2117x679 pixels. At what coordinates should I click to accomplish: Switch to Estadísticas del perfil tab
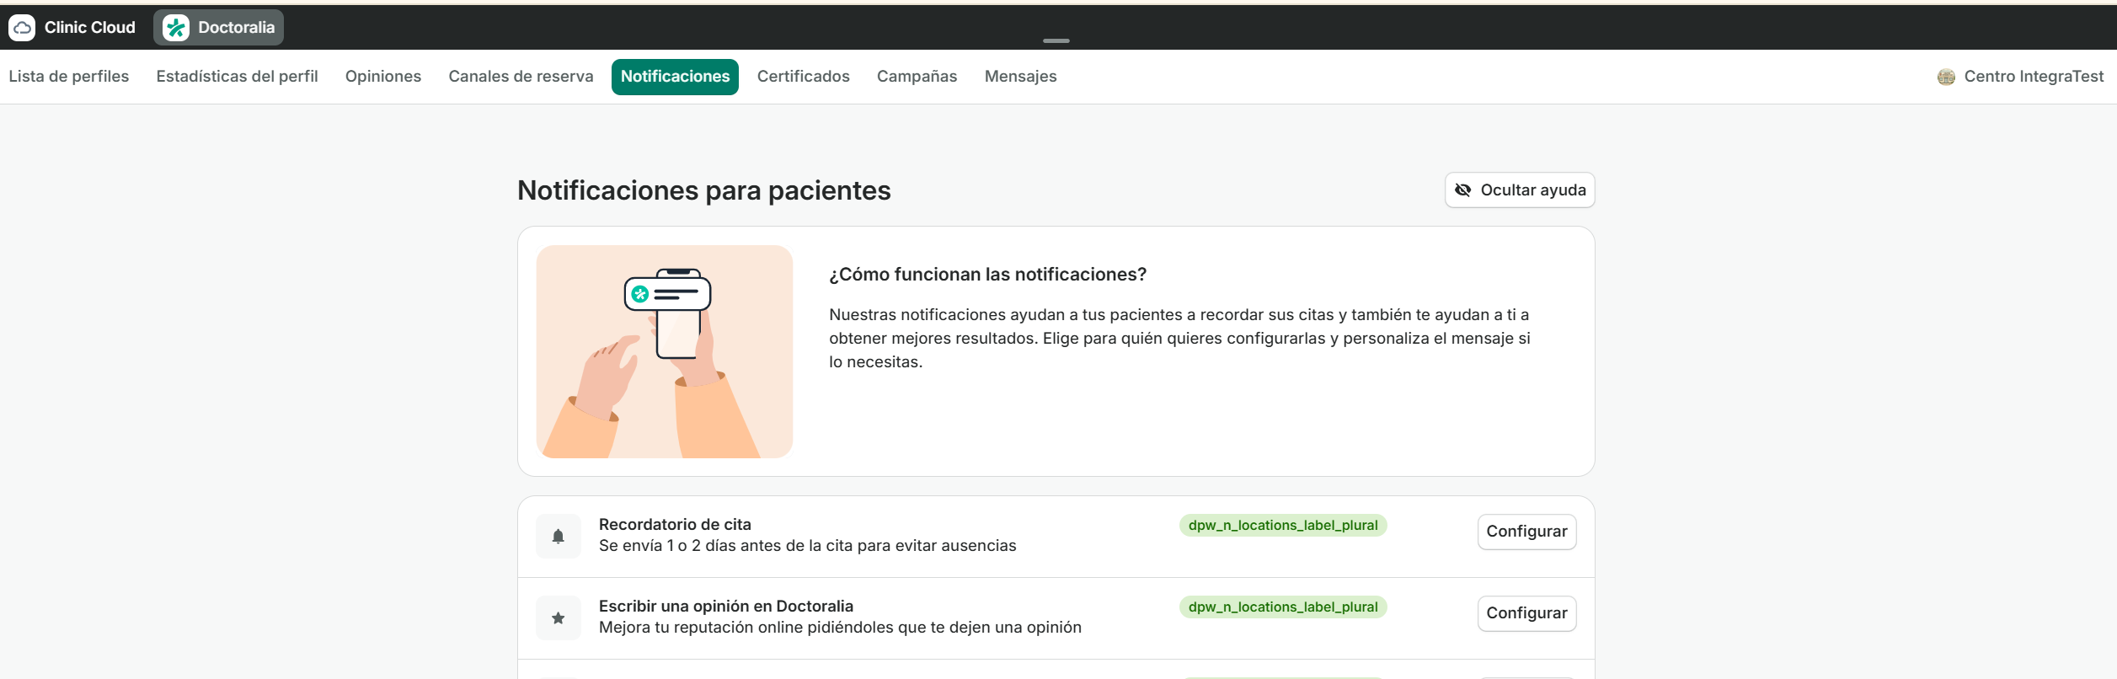[237, 77]
